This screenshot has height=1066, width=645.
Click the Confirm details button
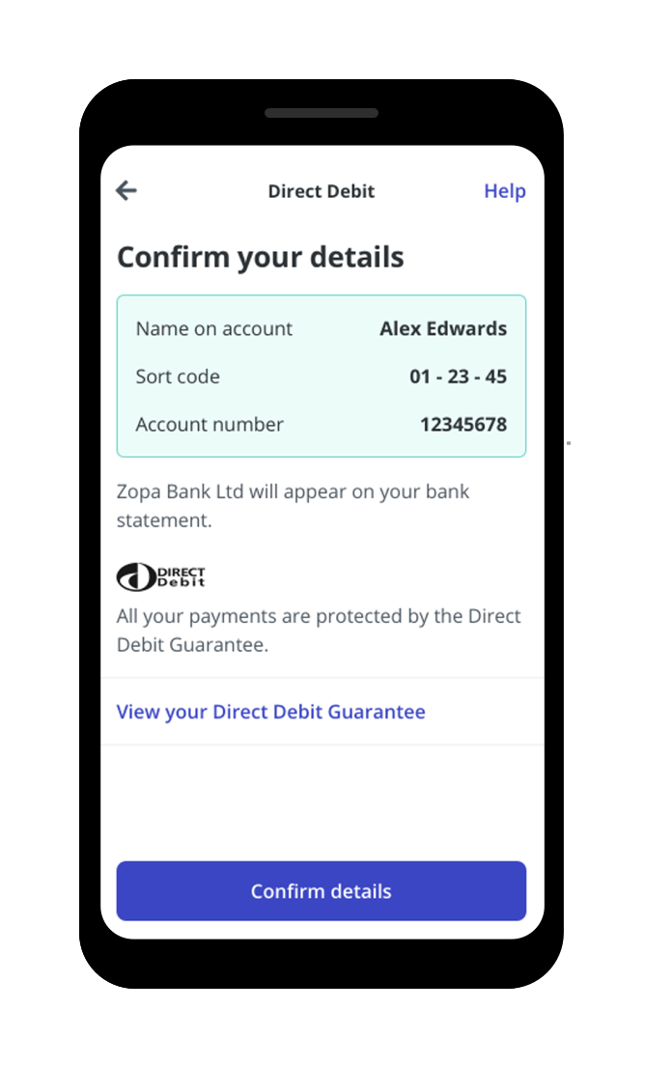[x=321, y=890]
